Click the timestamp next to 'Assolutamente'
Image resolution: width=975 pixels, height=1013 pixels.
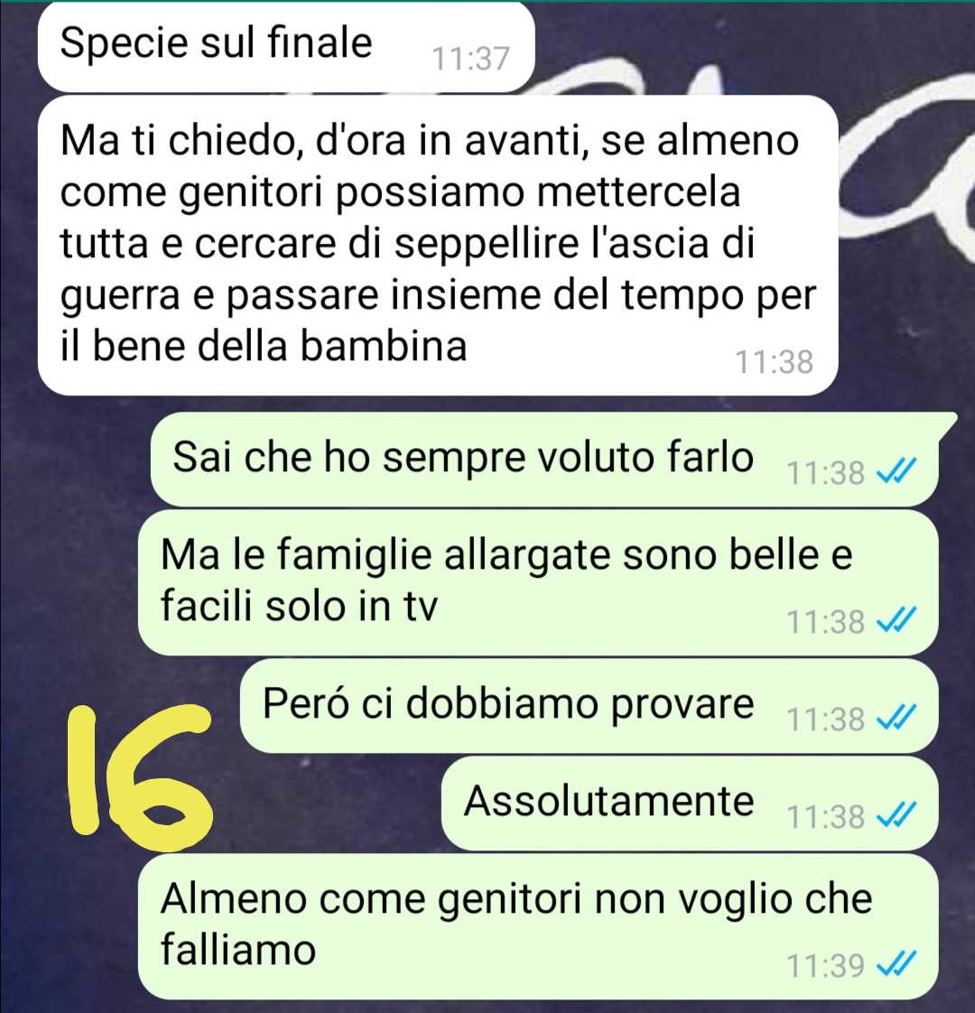826,816
